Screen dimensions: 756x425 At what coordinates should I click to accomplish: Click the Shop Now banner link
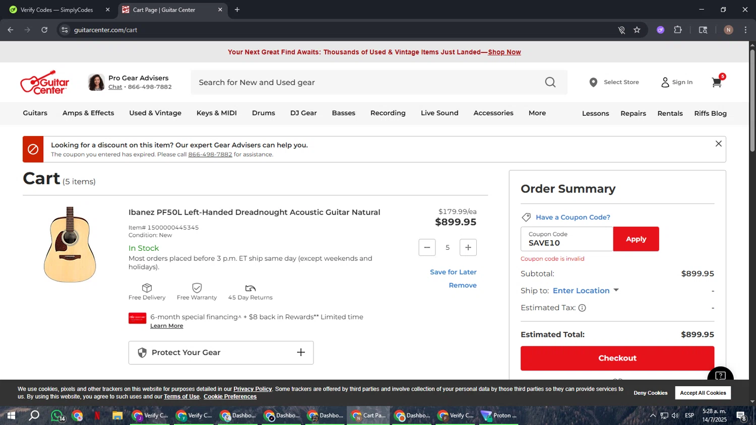pos(505,52)
